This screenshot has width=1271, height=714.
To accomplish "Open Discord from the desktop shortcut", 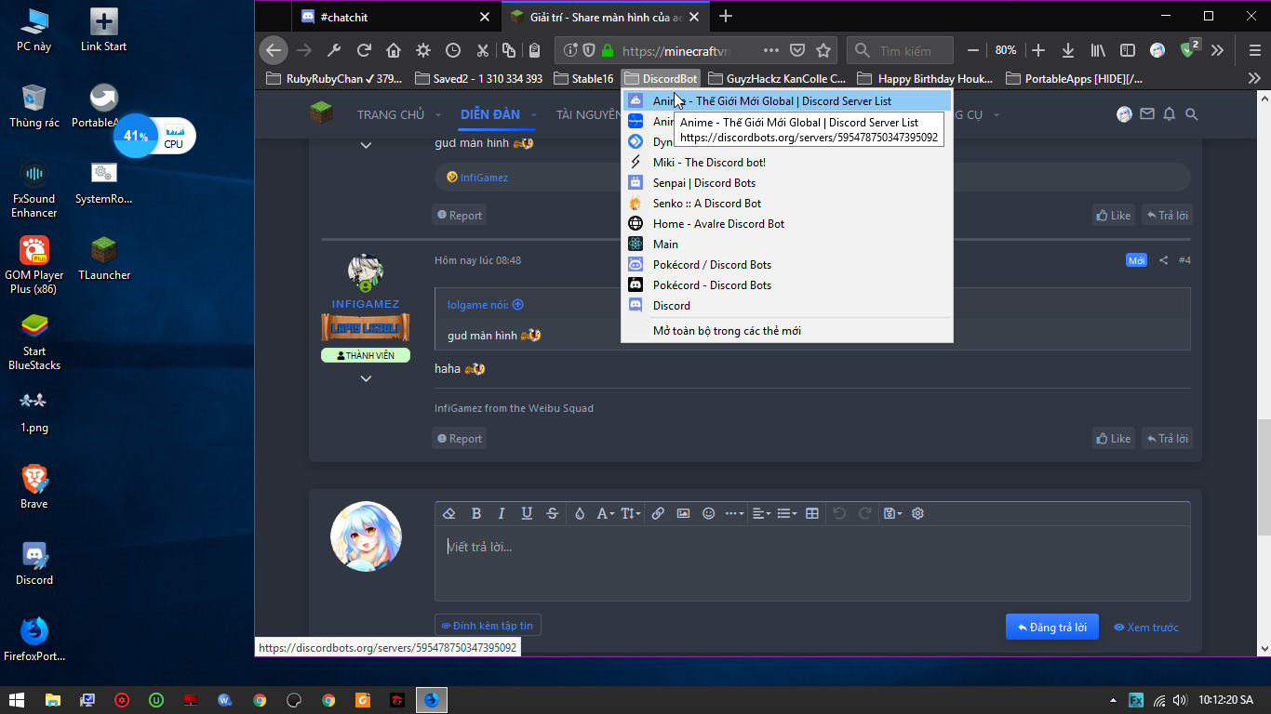I will click(34, 562).
